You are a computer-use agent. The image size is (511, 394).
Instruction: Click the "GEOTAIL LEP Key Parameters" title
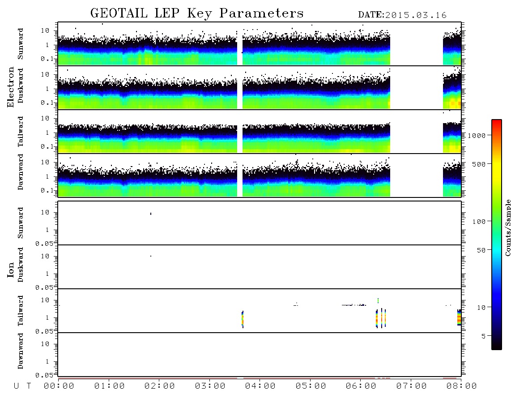197,13
